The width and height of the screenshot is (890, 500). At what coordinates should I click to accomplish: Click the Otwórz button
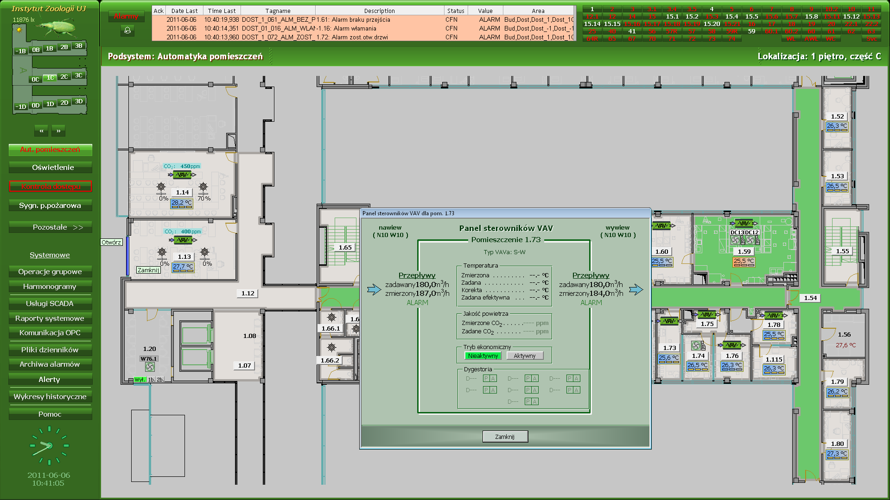(x=111, y=242)
